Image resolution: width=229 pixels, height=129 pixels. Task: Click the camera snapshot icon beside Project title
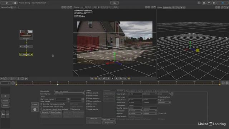(x=15, y=3)
